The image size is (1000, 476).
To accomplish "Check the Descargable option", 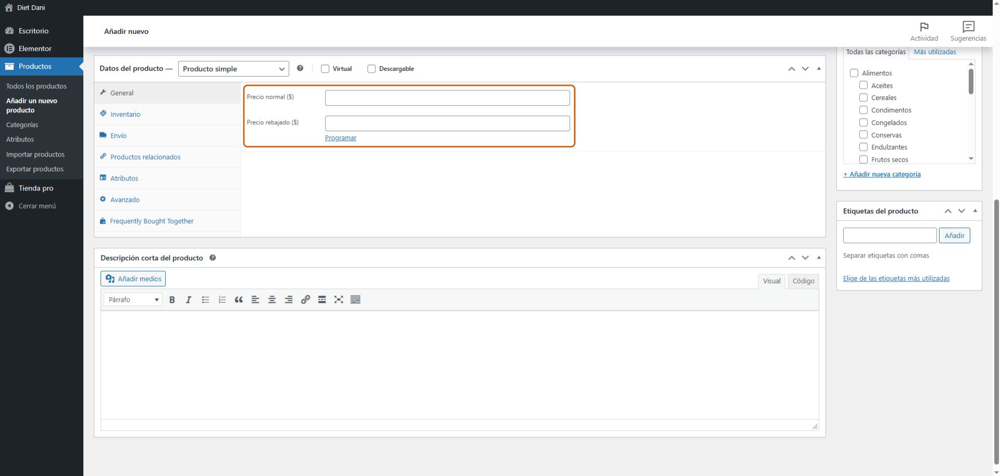I will coord(371,69).
